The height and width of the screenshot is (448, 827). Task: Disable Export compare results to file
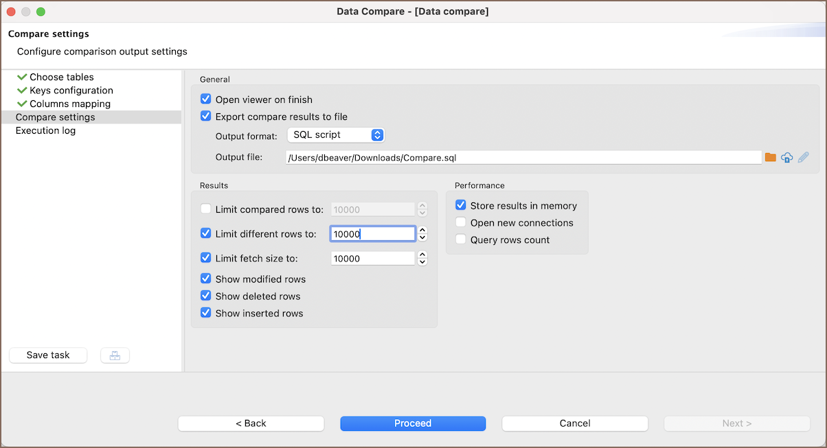(x=205, y=117)
